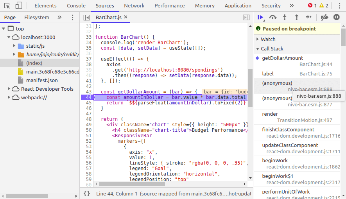Click line number 45 gutter
This screenshot has height=199, width=346.
coord(88,102)
